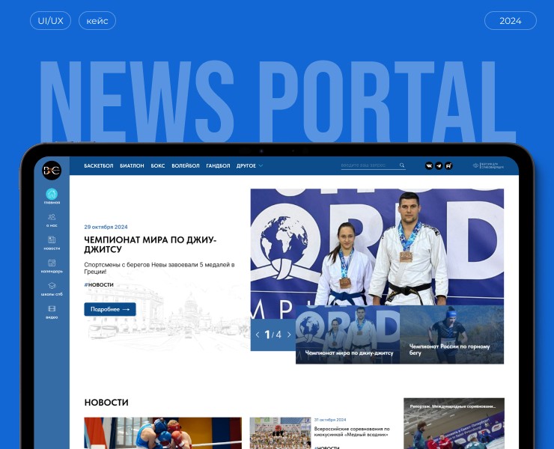Viewport: 554px width, 449px height.
Task: Open the 'школы спб' schools icon
Action: [52, 285]
